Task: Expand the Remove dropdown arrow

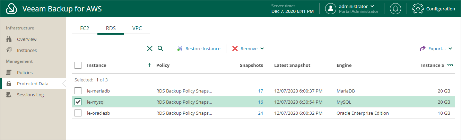Action: click(x=262, y=49)
